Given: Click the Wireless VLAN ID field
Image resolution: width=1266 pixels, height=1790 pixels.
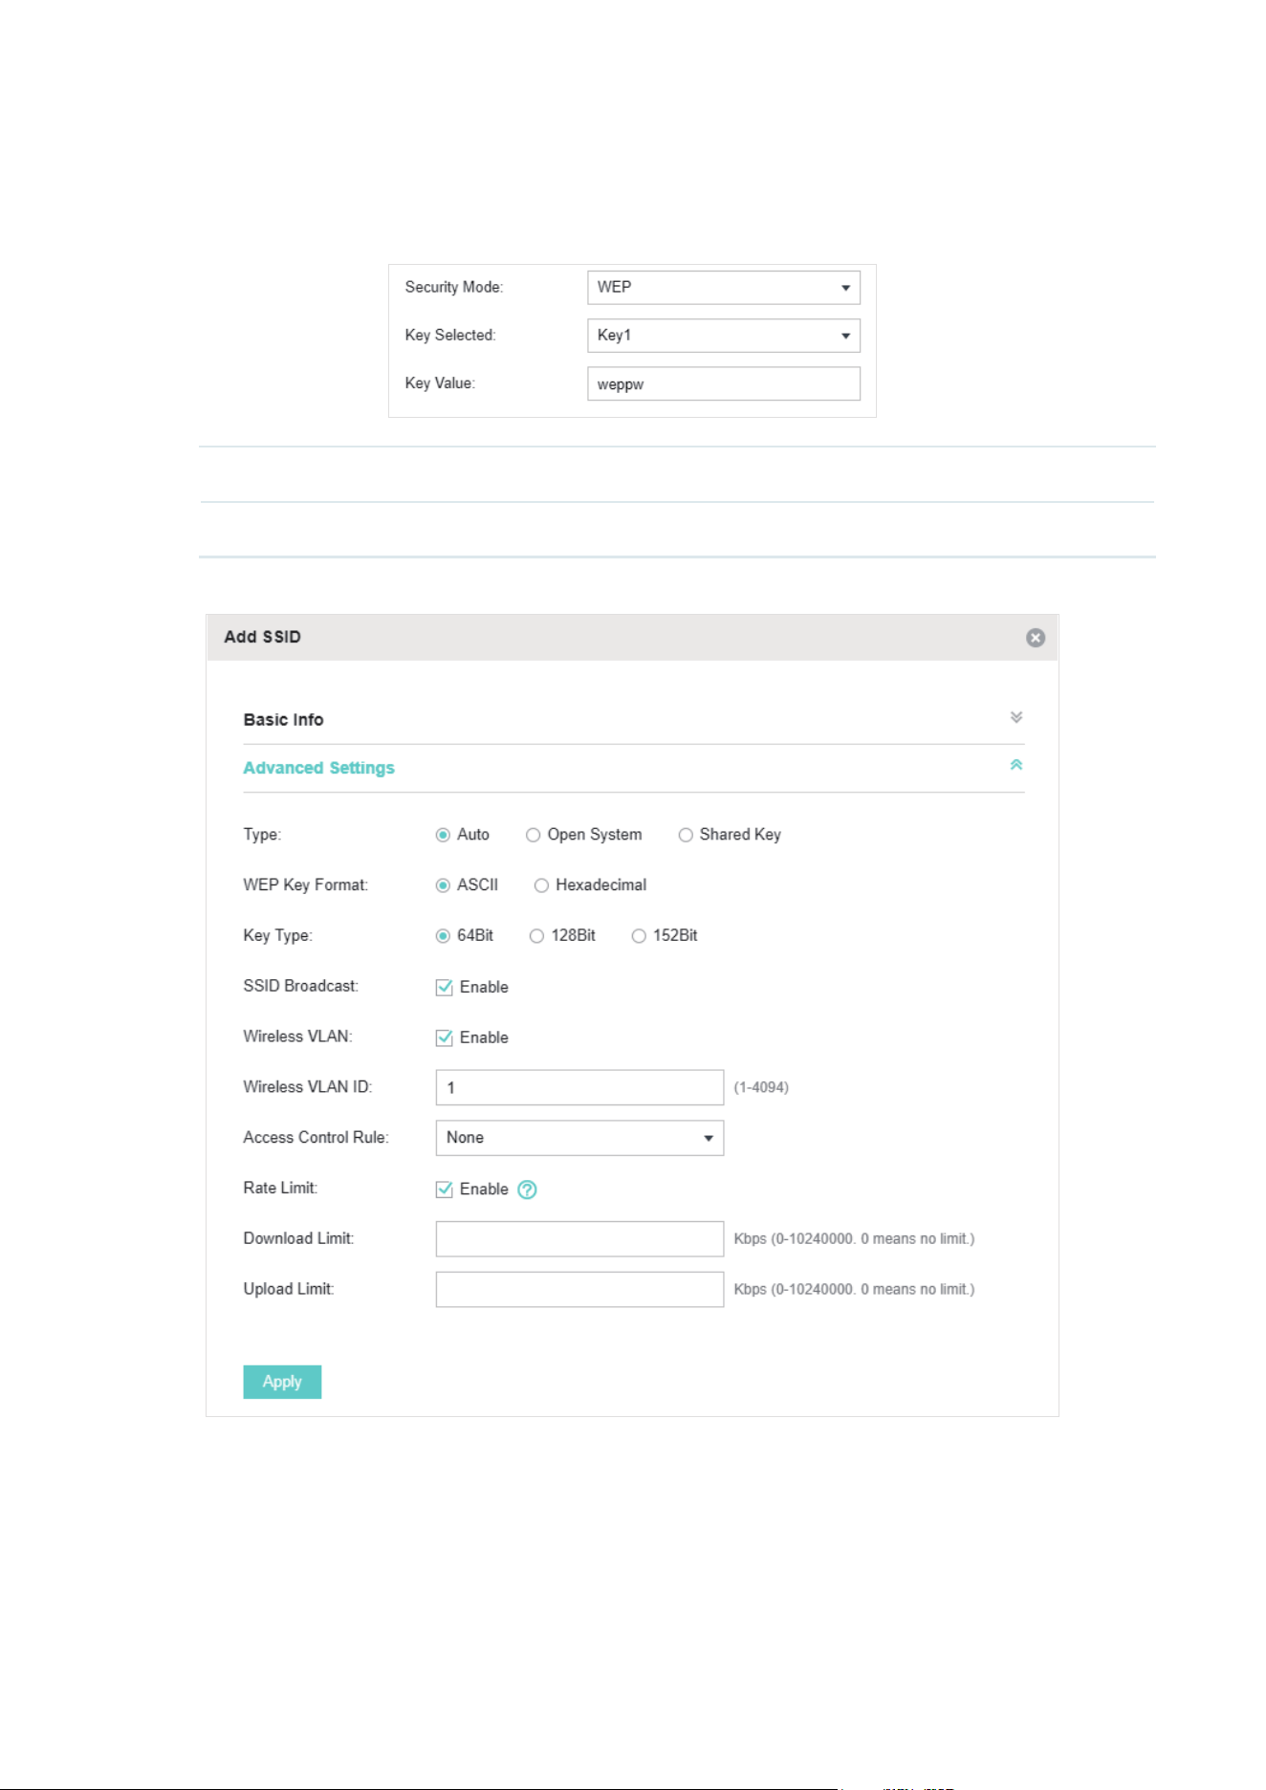Looking at the screenshot, I should 579,1087.
